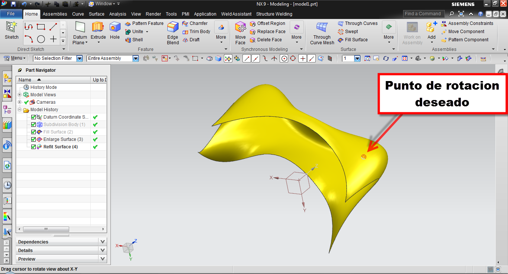Viewport: 508px width, 274px height.
Task: Switch to Structure Welding tab
Action: pos(274,14)
